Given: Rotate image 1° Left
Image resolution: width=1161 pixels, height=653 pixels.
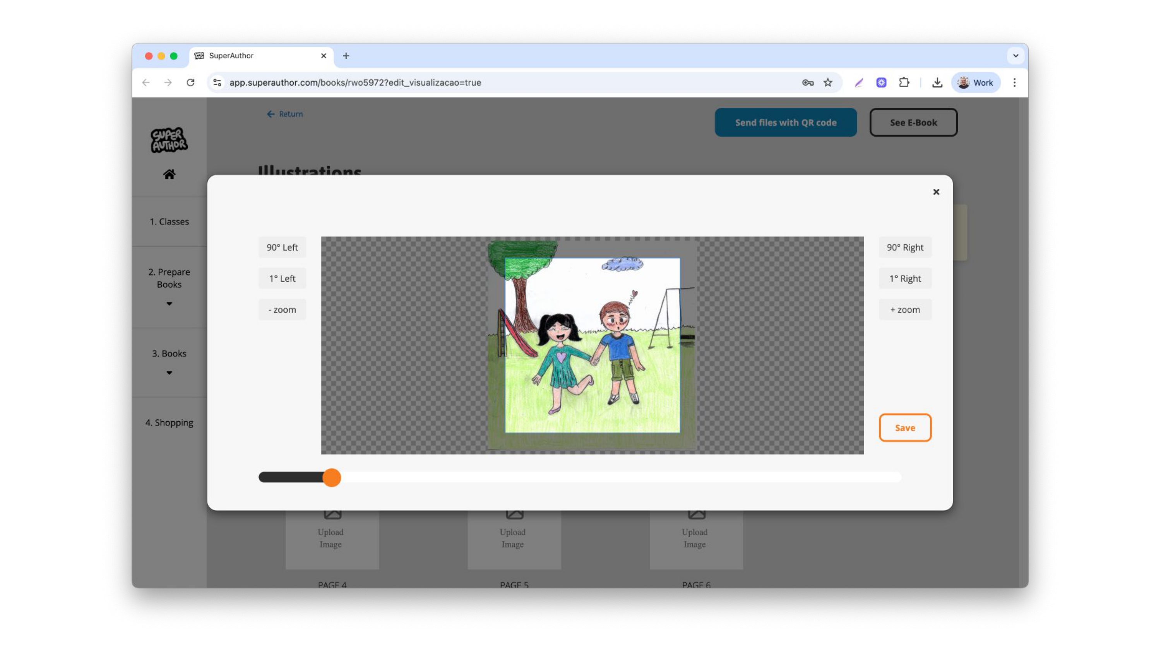Looking at the screenshot, I should point(282,279).
